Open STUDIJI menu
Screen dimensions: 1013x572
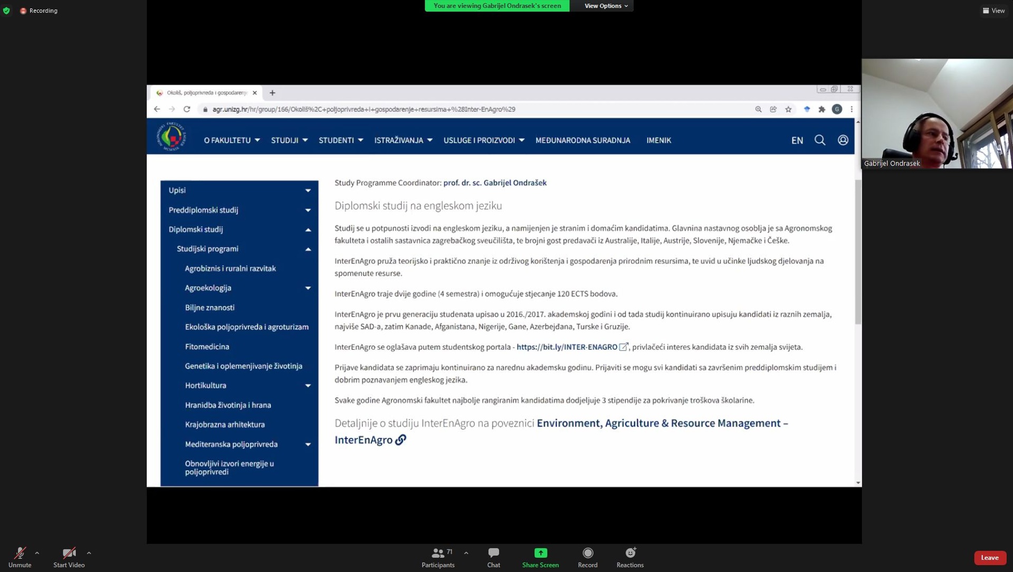289,140
